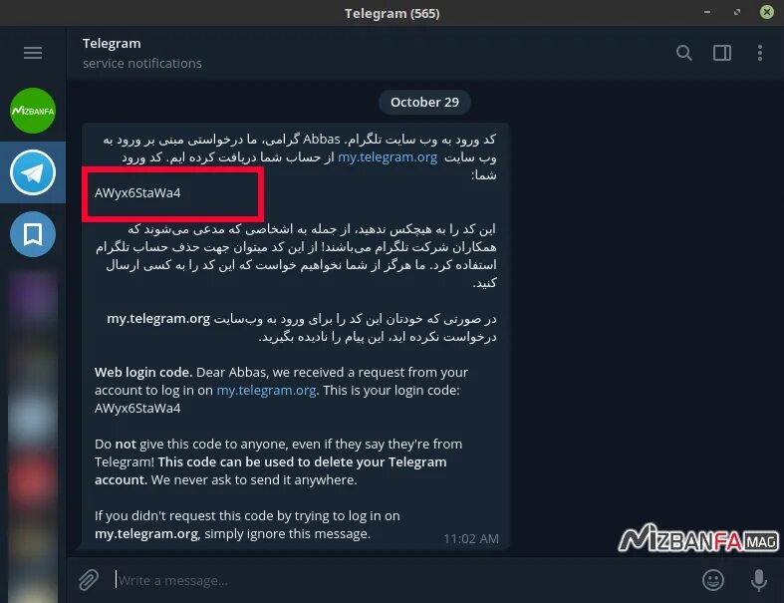Image resolution: width=784 pixels, height=603 pixels.
Task: Open my.telegram.org link in Persian text
Action: pos(388,157)
